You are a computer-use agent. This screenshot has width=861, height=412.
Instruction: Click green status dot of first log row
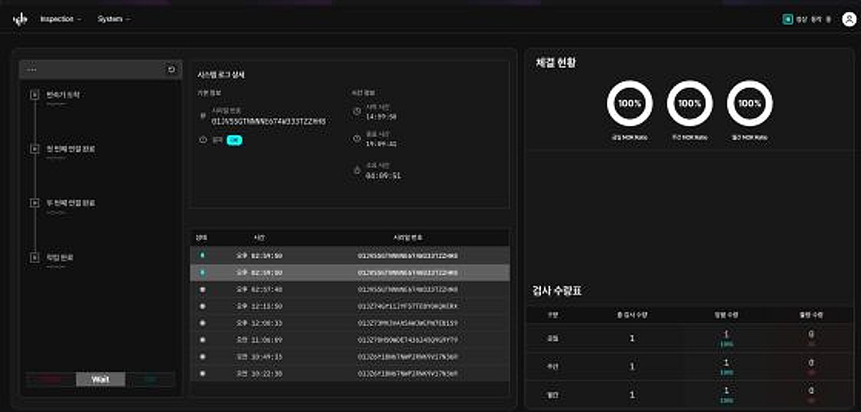pyautogui.click(x=202, y=255)
